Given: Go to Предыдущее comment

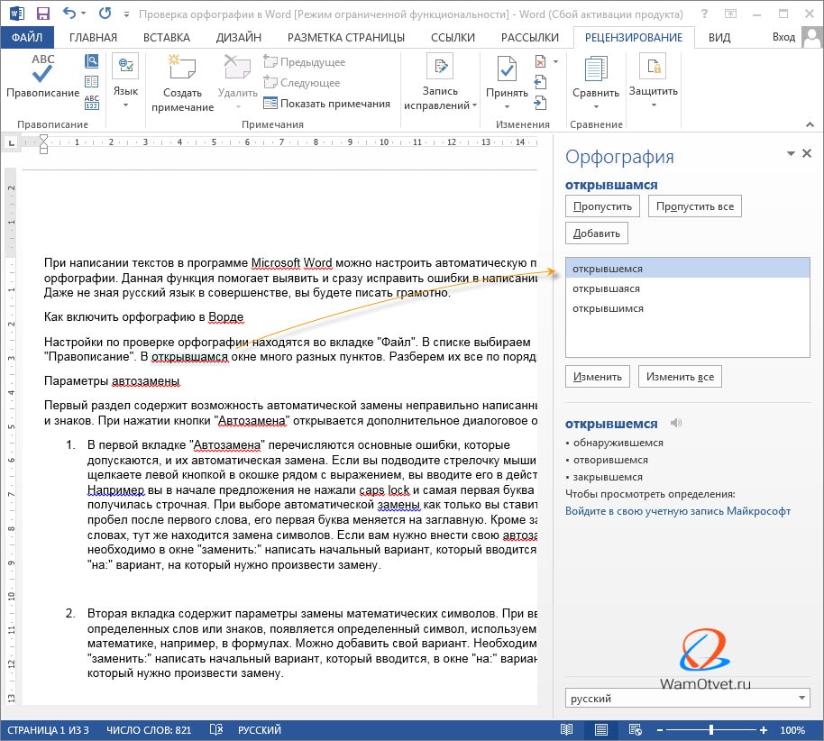Looking at the screenshot, I should (x=305, y=62).
